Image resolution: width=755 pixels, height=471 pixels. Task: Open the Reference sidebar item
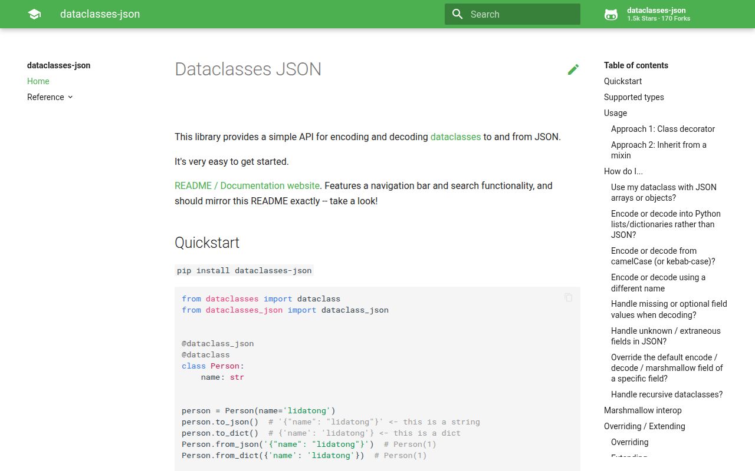tap(50, 97)
